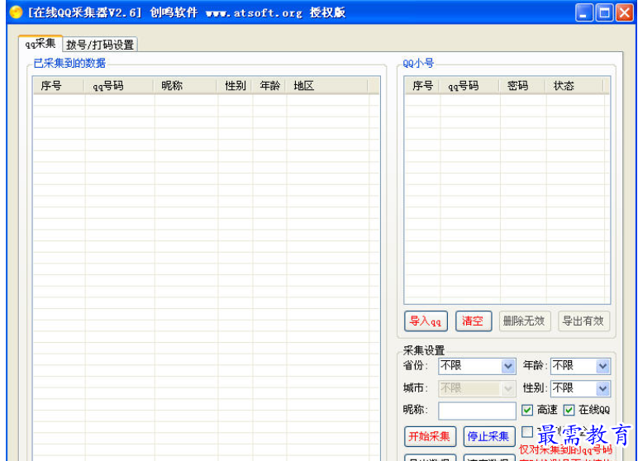Image resolution: width=638 pixels, height=461 pixels.
Task: Click the red 清空 button
Action: tap(474, 321)
